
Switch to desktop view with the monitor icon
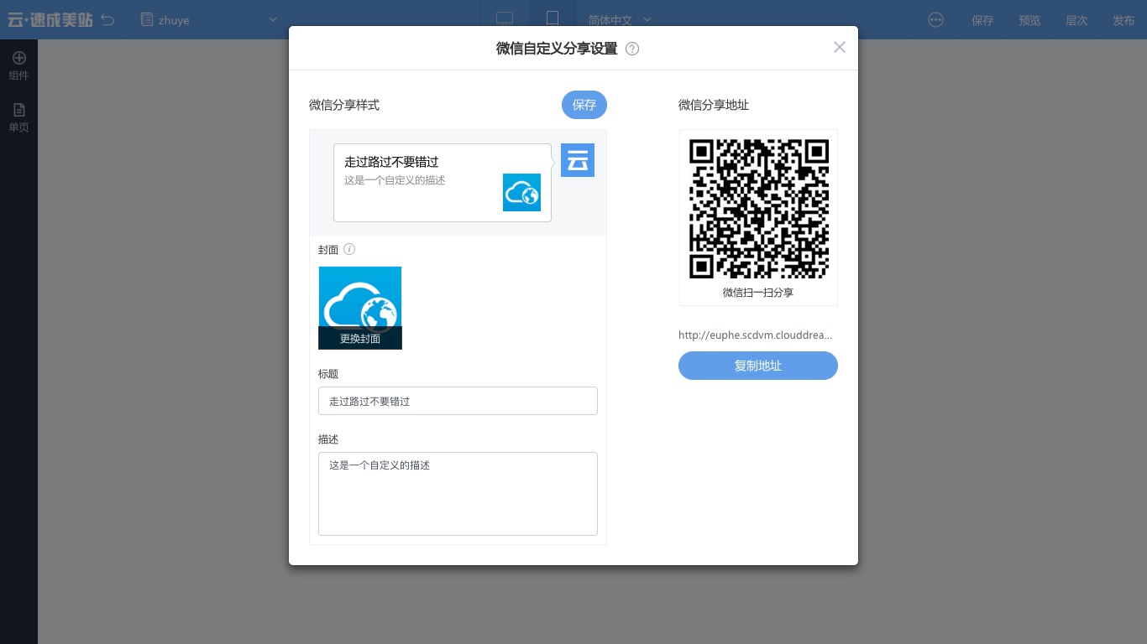[504, 18]
